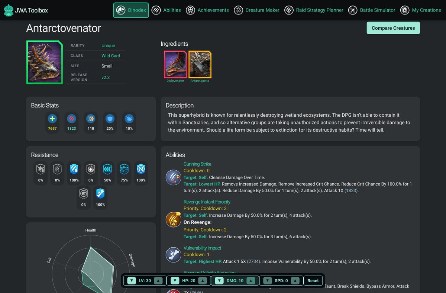Select the speed stat icon showing 110
Image resolution: width=446 pixels, height=293 pixels.
coord(91,119)
